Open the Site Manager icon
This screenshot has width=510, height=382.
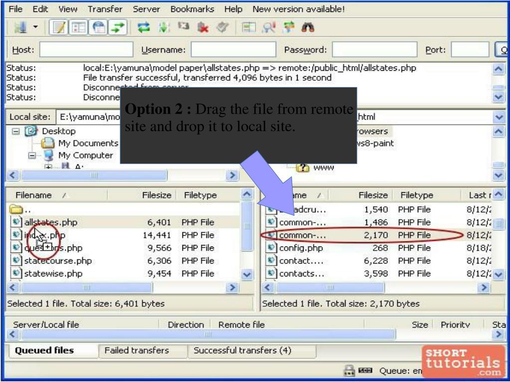[x=20, y=27]
